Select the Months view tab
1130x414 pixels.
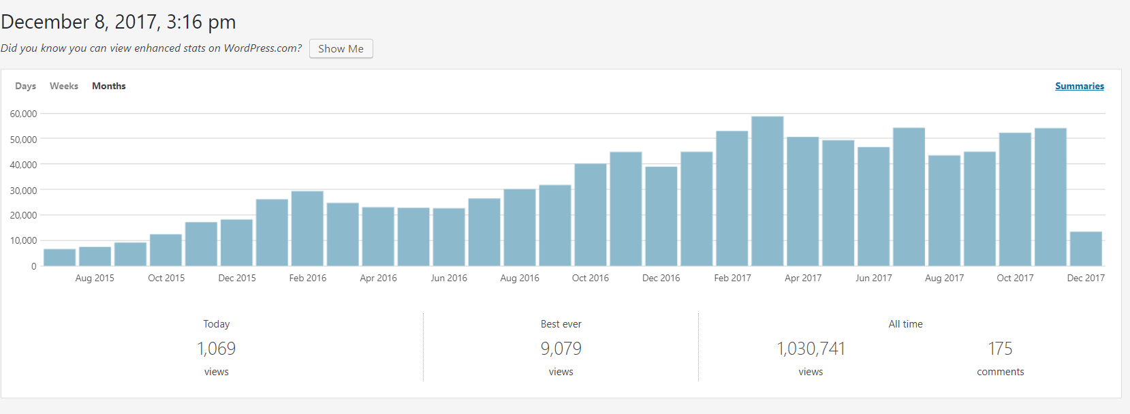(x=109, y=86)
